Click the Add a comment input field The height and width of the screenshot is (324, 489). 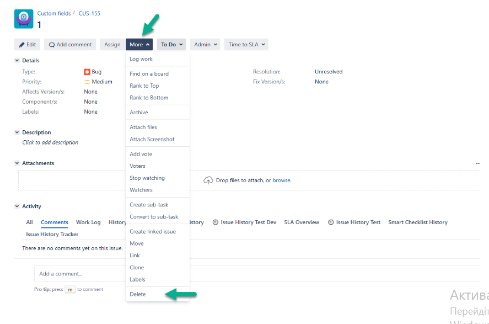click(257, 274)
